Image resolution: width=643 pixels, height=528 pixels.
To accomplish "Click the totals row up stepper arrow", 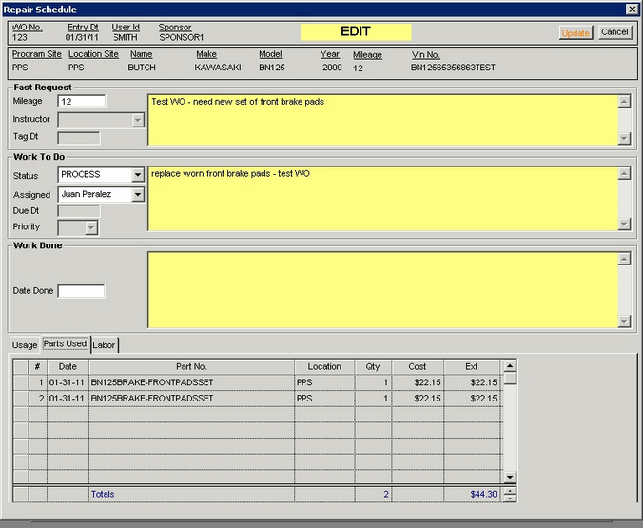I will pyautogui.click(x=511, y=490).
